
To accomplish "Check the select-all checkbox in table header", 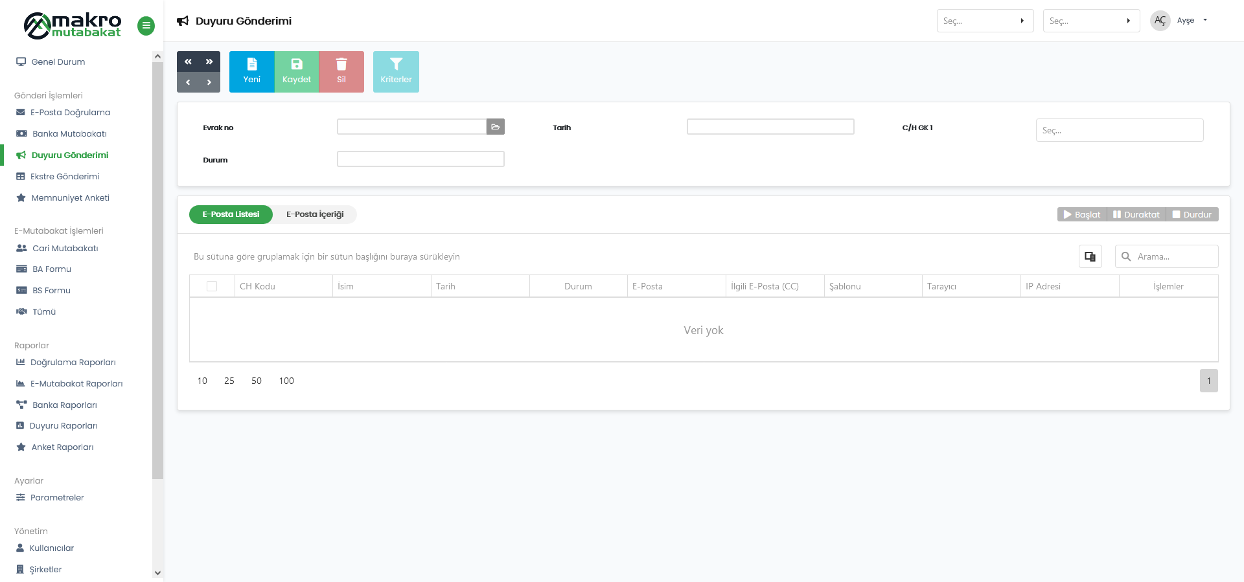I will (x=212, y=286).
